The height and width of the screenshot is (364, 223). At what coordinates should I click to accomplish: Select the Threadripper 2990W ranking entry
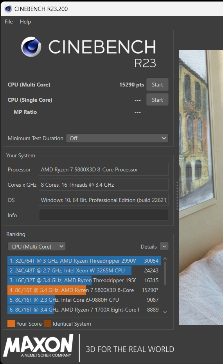[x=84, y=261]
